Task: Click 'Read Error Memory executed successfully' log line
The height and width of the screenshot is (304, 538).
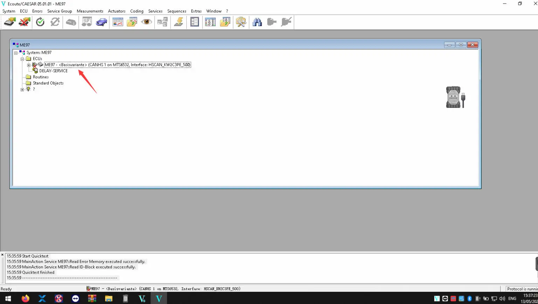Action: pyautogui.click(x=76, y=261)
